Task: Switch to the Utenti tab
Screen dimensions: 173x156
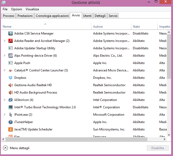Action: pyautogui.click(x=87, y=16)
